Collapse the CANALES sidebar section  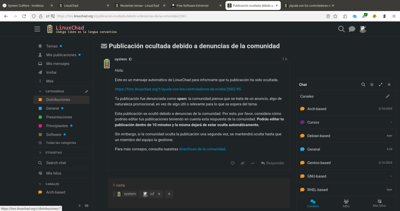(x=49, y=184)
